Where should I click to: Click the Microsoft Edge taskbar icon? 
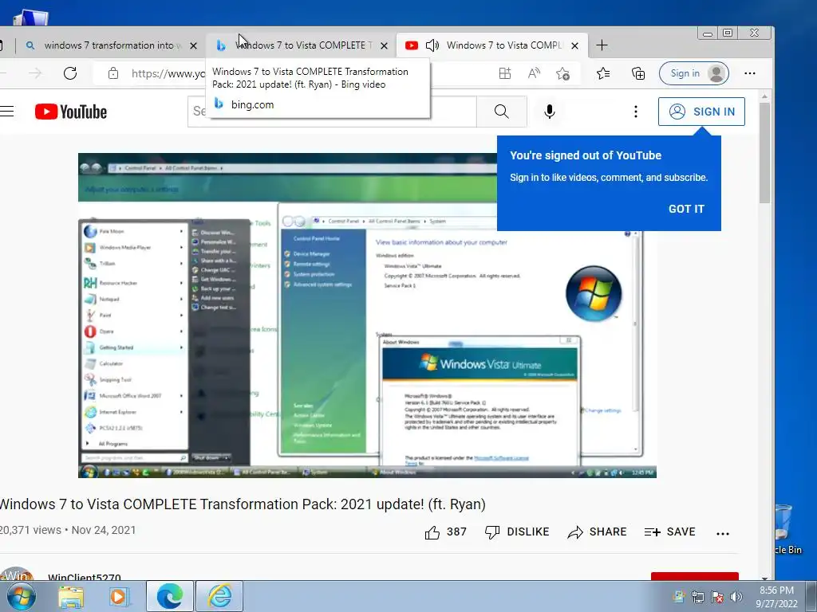point(170,596)
